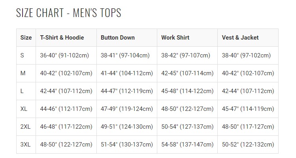Click the 54-58" Work Shirt 3XL cell
The image size is (296, 158).
(x=187, y=145)
